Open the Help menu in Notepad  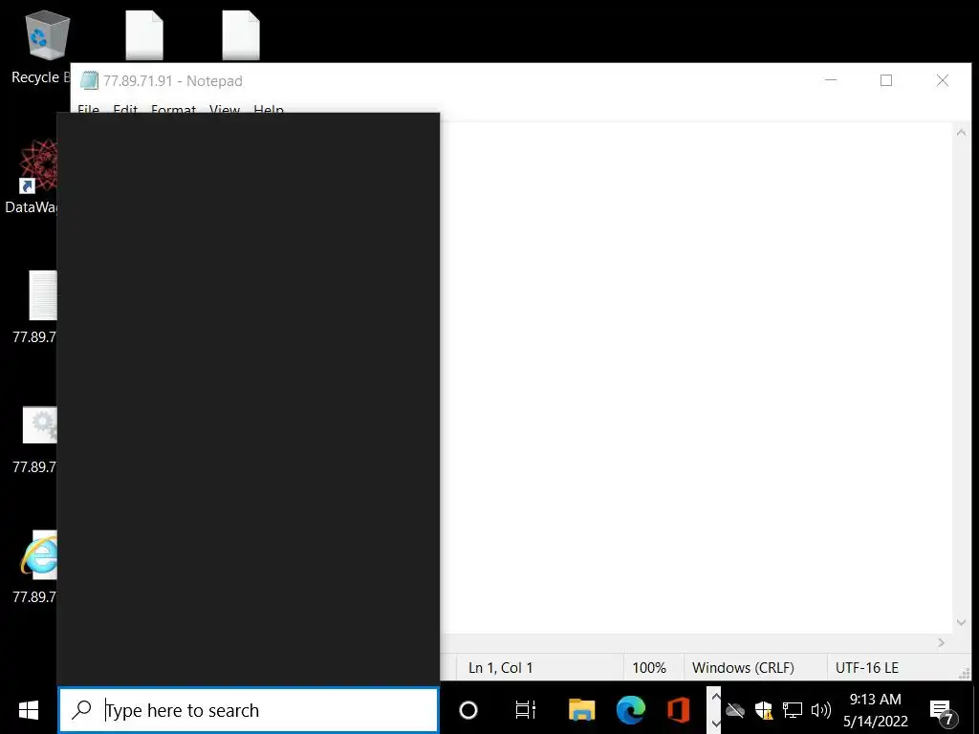point(269,110)
